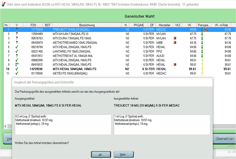The image size is (236, 159).
Task: Click green down arrow in TREXJECT row
Action: (202, 29)
